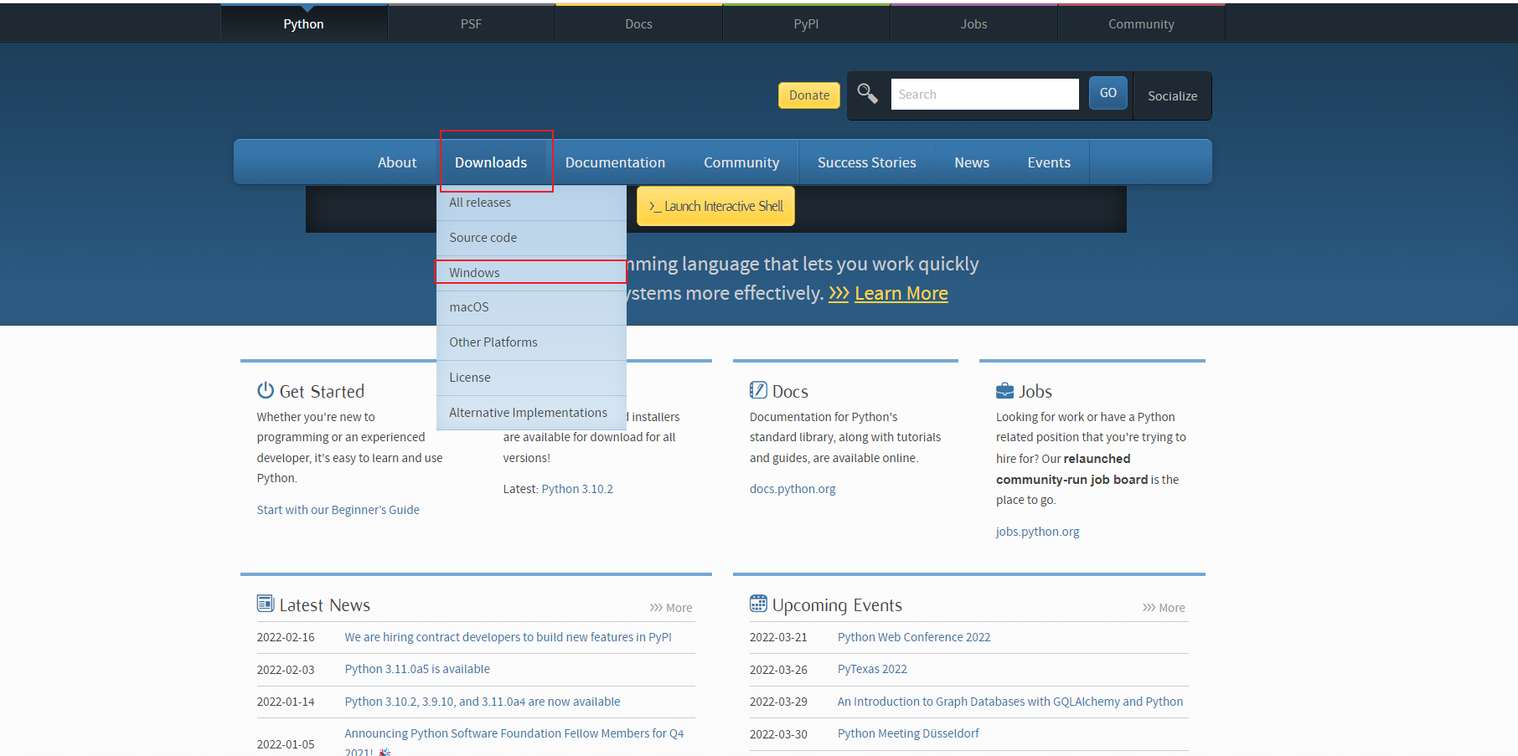This screenshot has width=1518, height=756.
Task: Click the date 2022-02-03
Action: tap(286, 670)
